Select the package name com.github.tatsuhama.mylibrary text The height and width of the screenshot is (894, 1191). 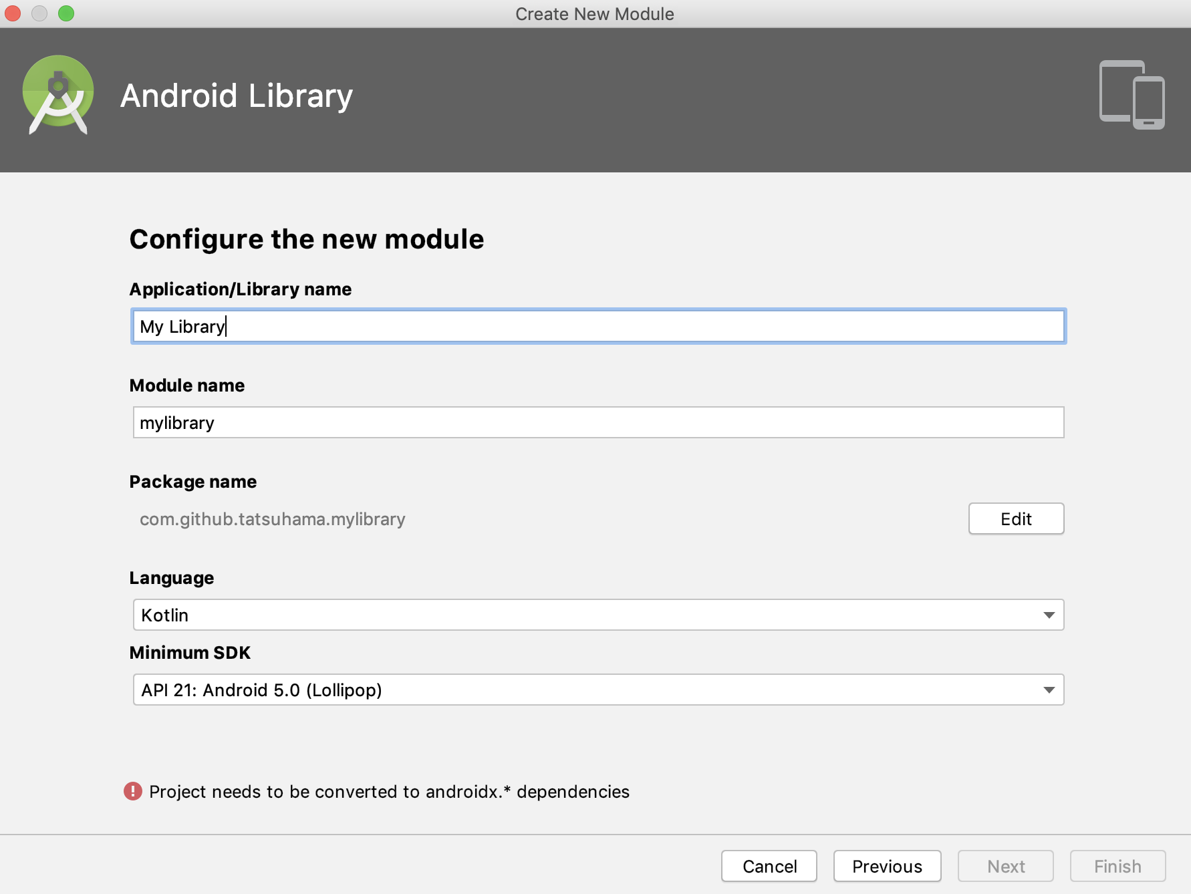(x=273, y=519)
